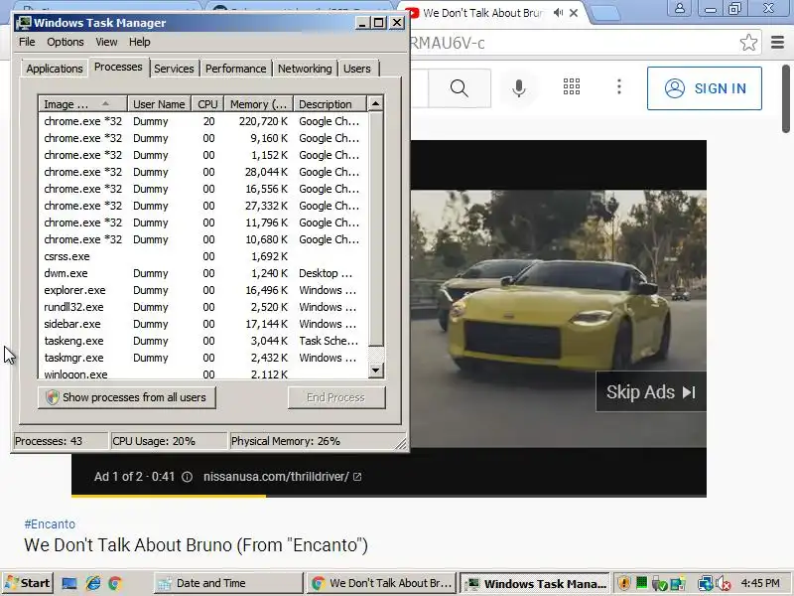
Task: Click the process list scroll up arrow
Action: (x=375, y=103)
